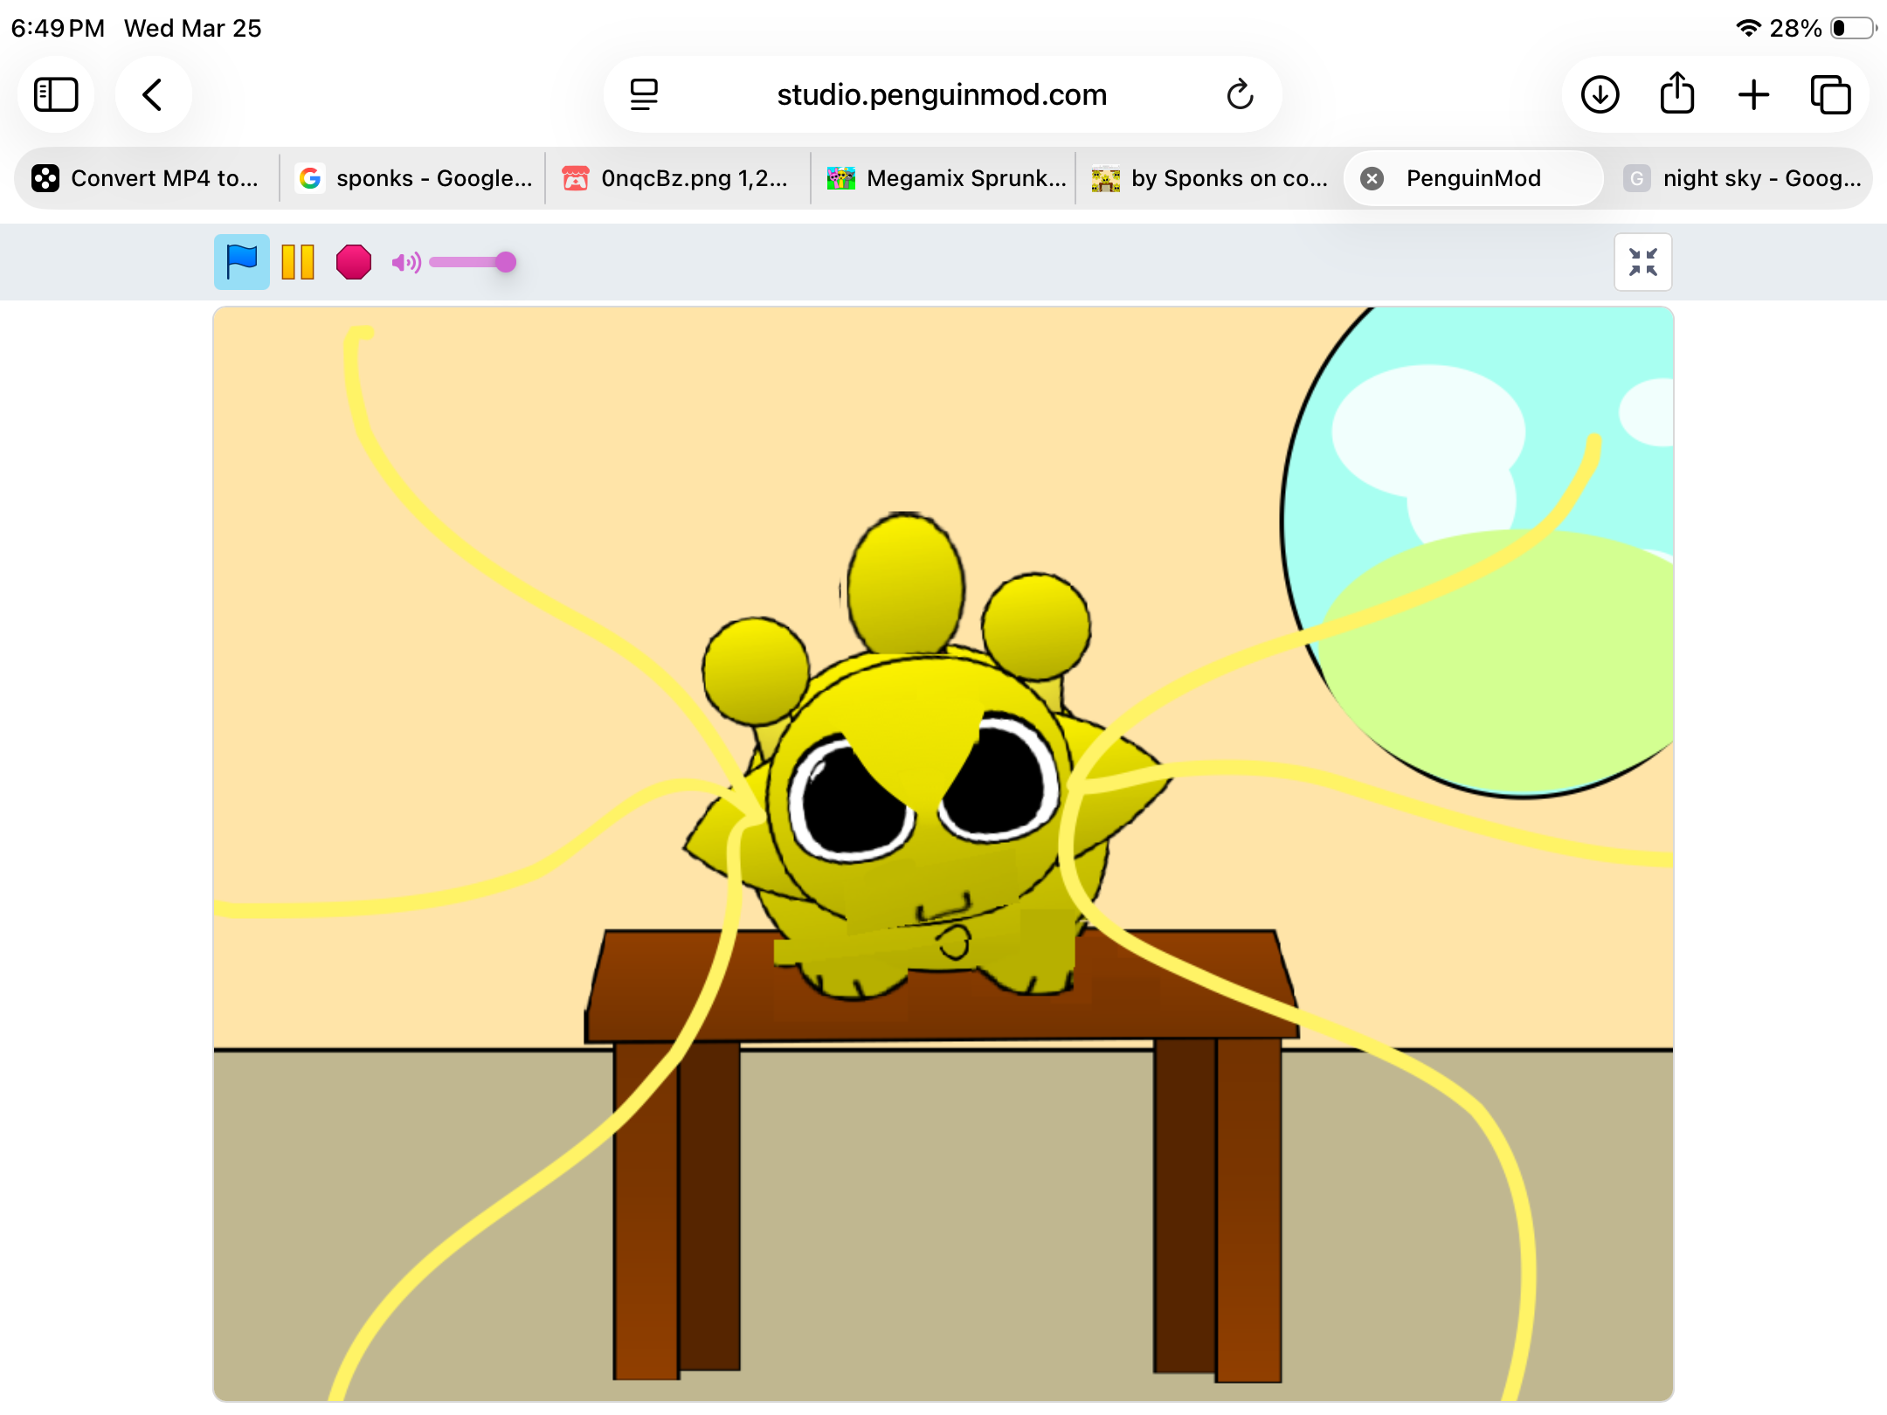
Task: Click the purple volume slider handle
Action: point(506,262)
